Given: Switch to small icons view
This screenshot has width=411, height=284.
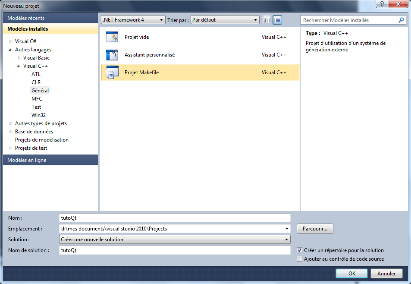Looking at the screenshot, I should tap(267, 20).
